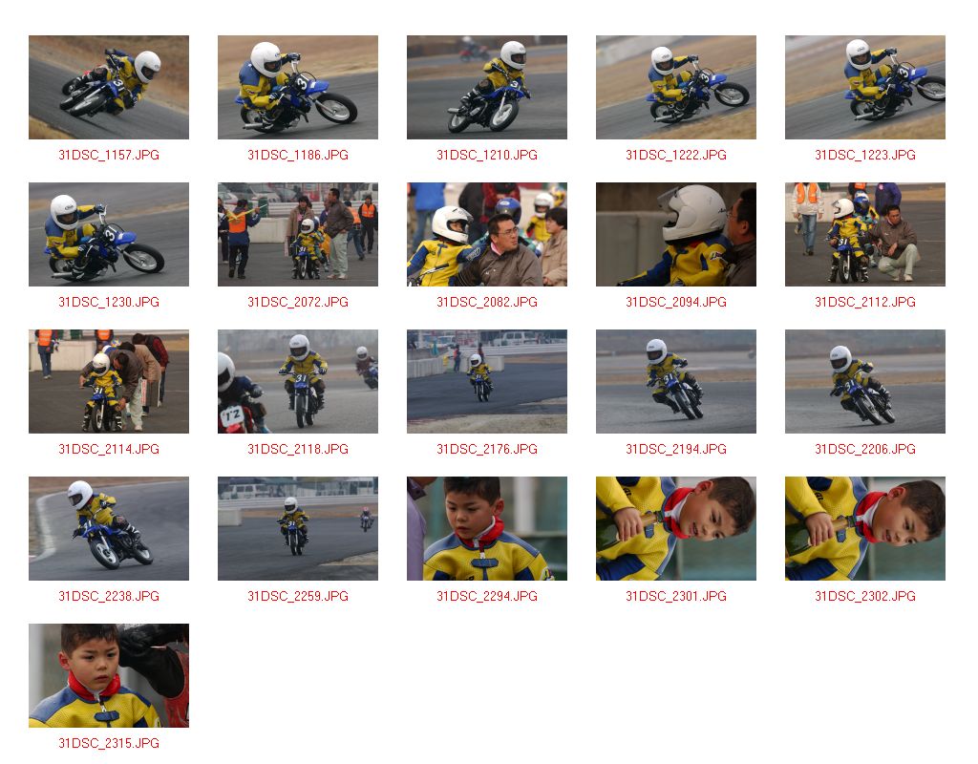Click the 31DSC_2302.JPG text link

865,597
